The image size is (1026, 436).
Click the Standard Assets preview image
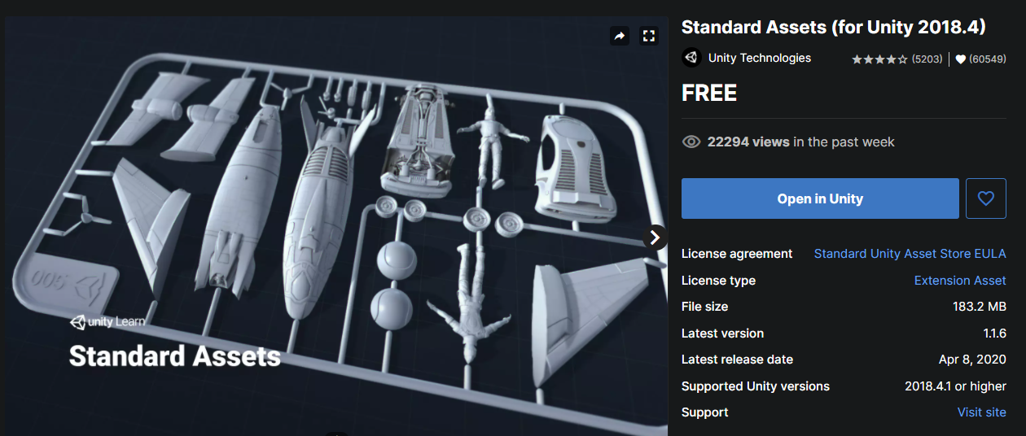click(336, 226)
